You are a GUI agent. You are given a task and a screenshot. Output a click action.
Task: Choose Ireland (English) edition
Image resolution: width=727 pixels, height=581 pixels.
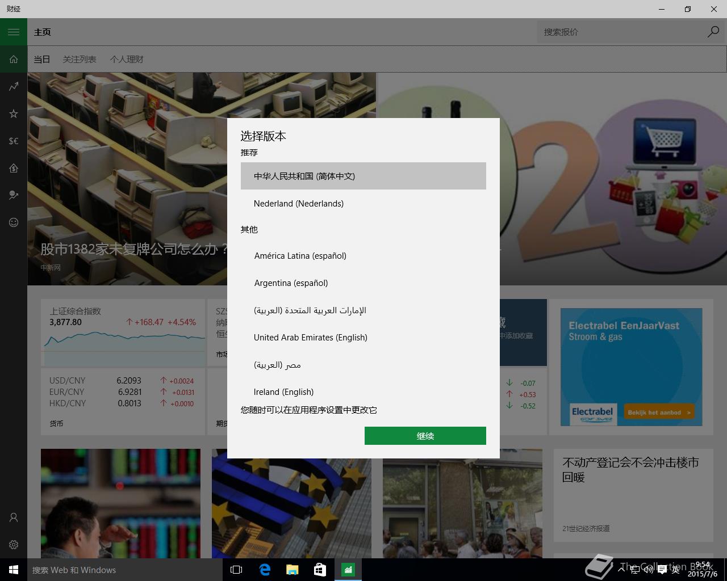(363, 391)
